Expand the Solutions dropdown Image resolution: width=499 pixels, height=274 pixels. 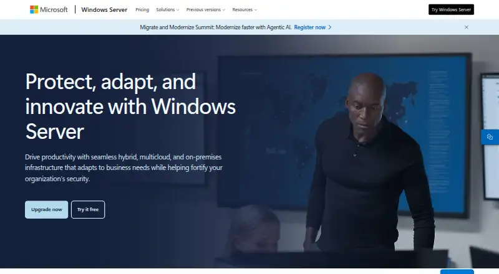167,9
